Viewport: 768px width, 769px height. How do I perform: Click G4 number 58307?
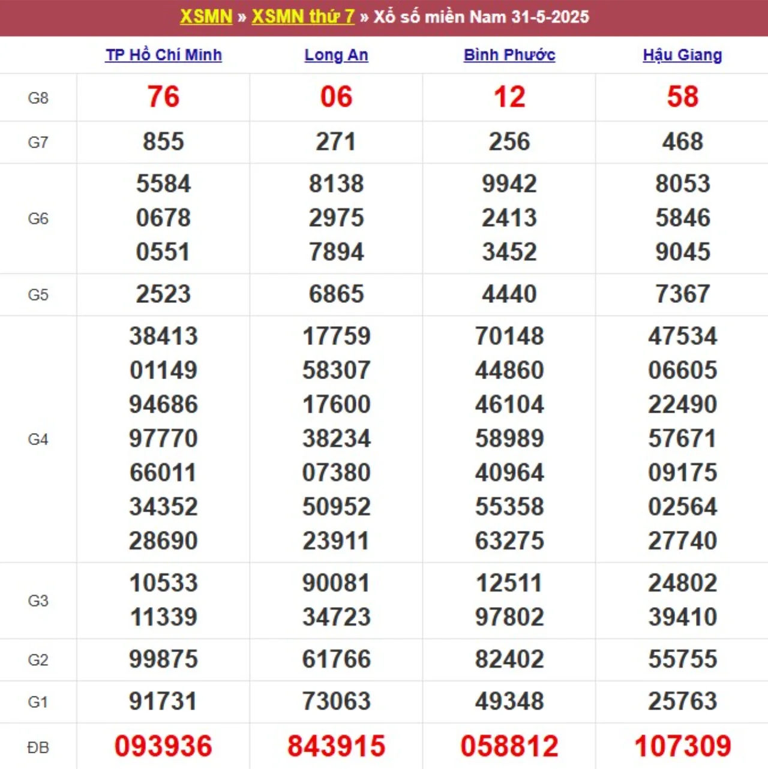pyautogui.click(x=336, y=371)
